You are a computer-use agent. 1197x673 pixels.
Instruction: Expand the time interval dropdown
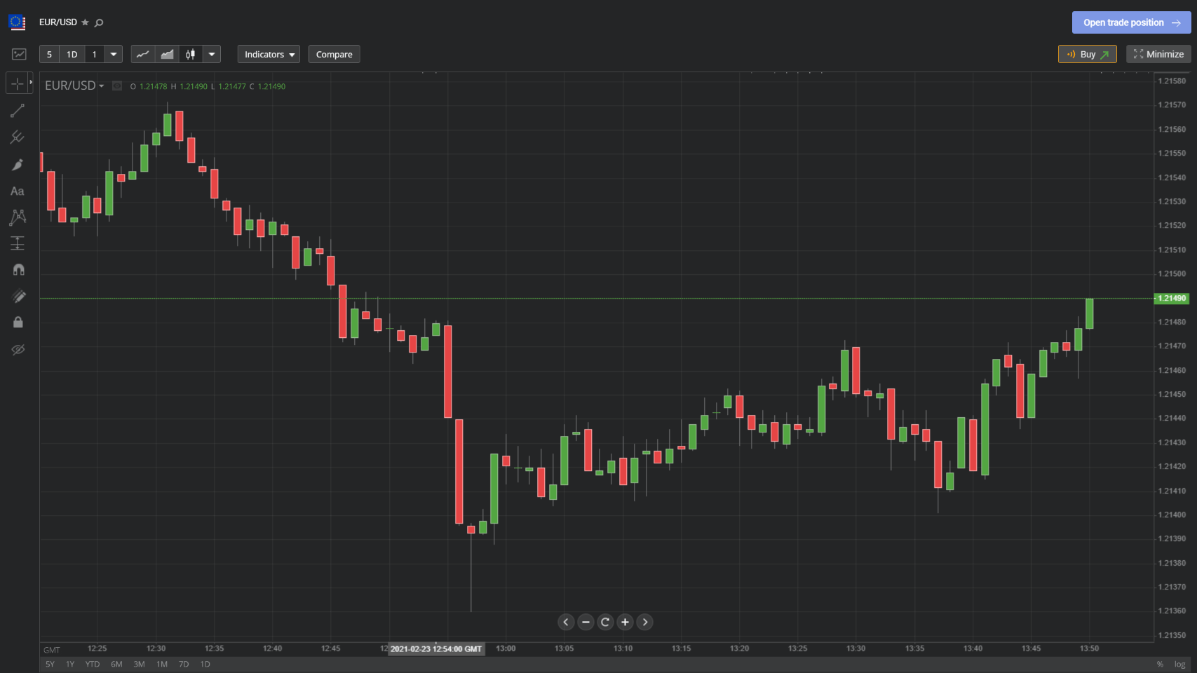[x=113, y=54]
